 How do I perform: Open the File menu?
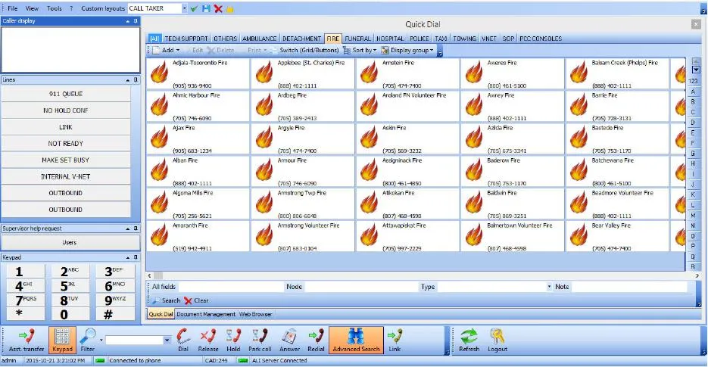[13, 8]
